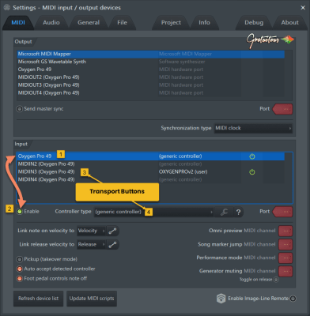Click the Input Port number field
The width and height of the screenshot is (310, 316).
[282, 212]
